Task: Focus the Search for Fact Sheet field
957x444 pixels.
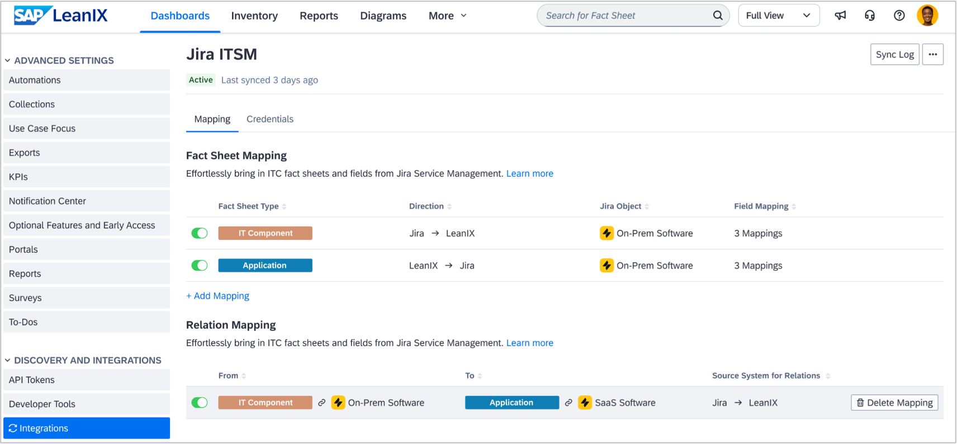Action: point(623,16)
